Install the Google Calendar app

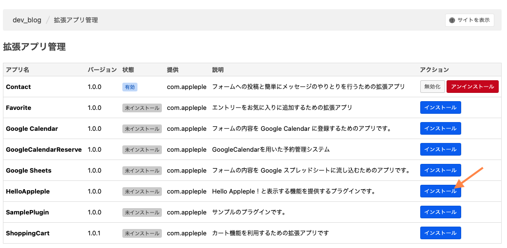click(x=440, y=129)
